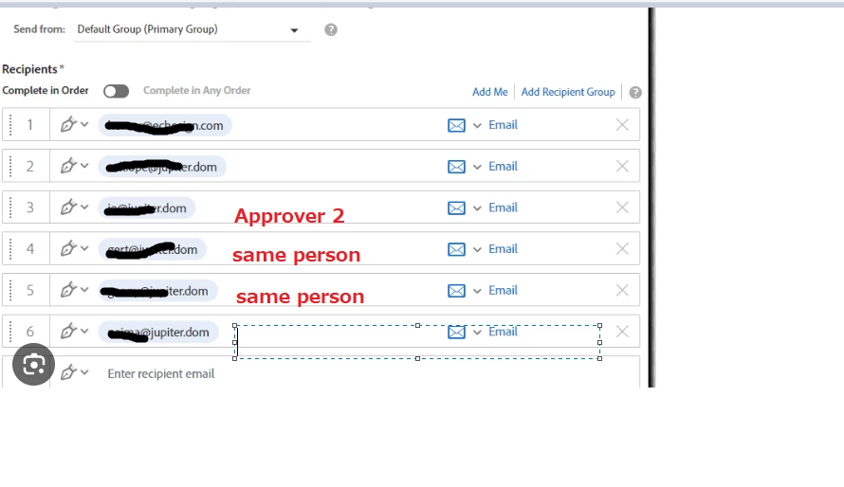The image size is (844, 487).
Task: Click the Add Recipient Group link
Action: tap(568, 92)
